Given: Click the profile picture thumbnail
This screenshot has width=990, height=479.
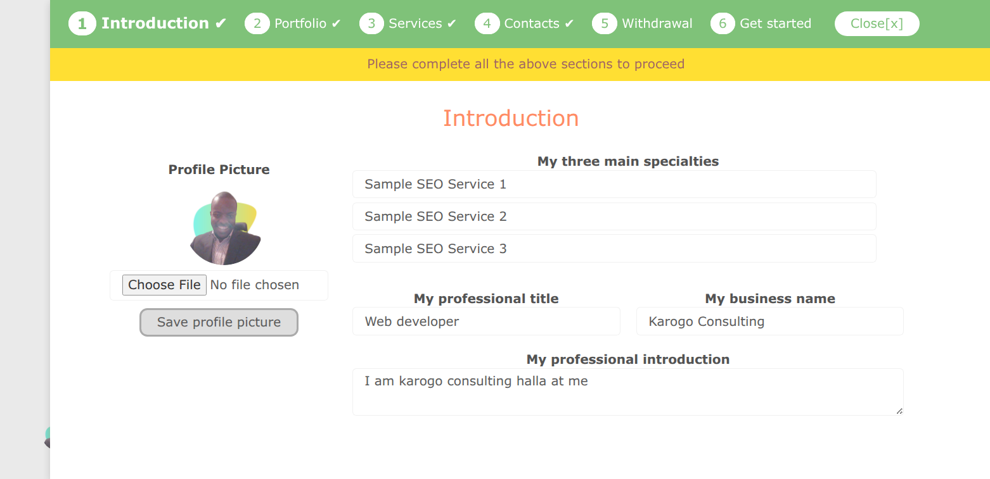Looking at the screenshot, I should click(x=224, y=228).
